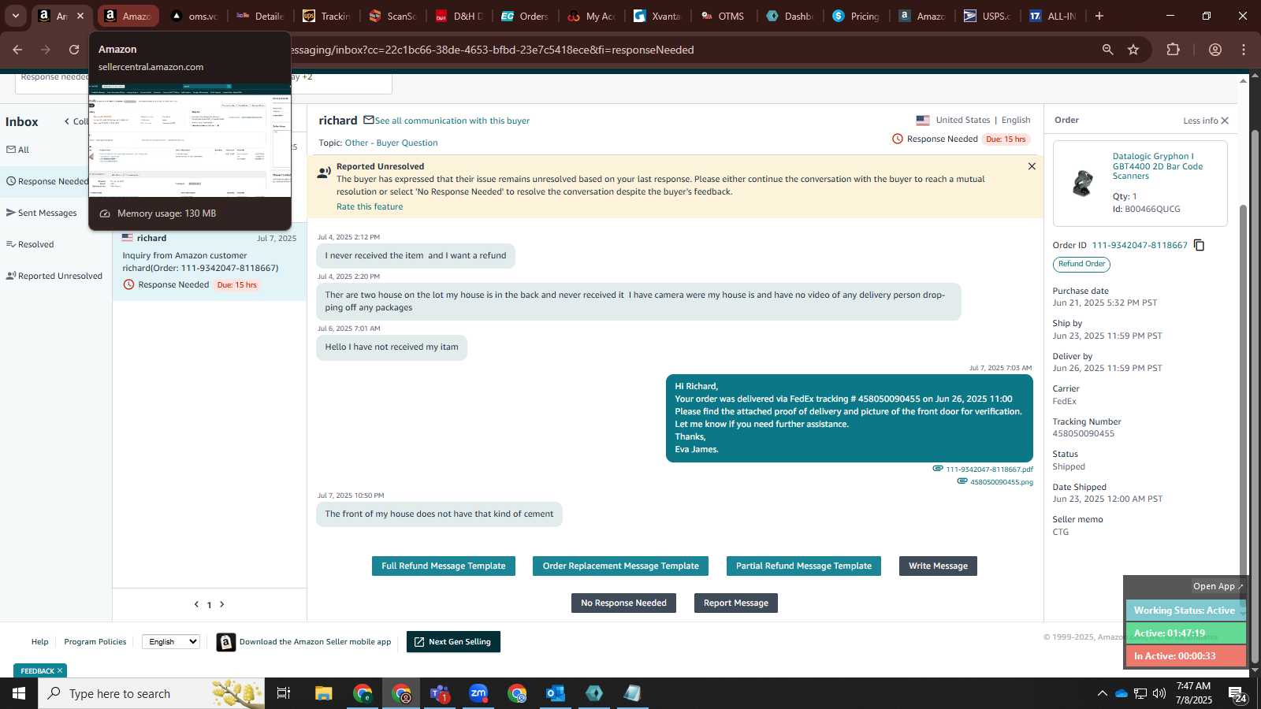
Task: Open the Chrome three-dot menu
Action: click(x=1244, y=50)
